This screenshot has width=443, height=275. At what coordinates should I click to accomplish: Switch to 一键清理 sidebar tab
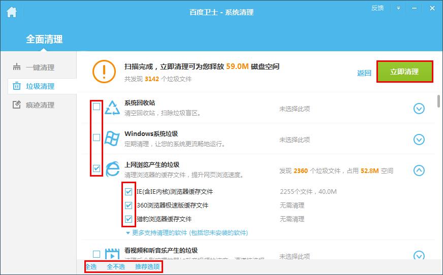40,67
